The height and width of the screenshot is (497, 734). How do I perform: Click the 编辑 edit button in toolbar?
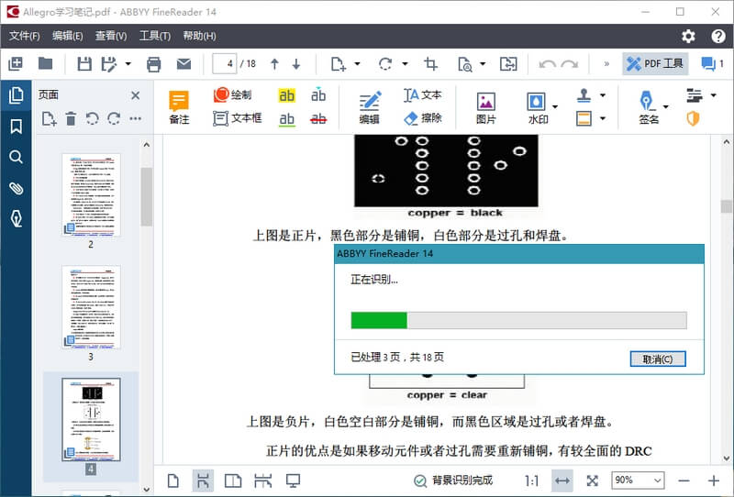click(369, 106)
